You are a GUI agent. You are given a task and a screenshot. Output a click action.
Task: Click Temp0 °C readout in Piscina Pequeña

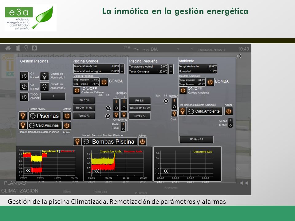pyautogui.click(x=140, y=116)
